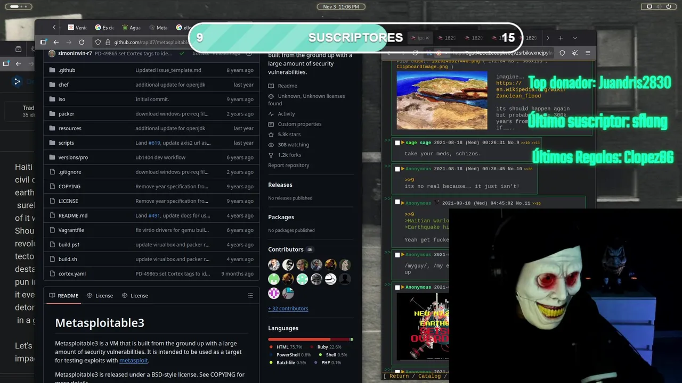Screen dimensions: 682x383
Task: Go back in the GitHub browser window
Action: 57,42
